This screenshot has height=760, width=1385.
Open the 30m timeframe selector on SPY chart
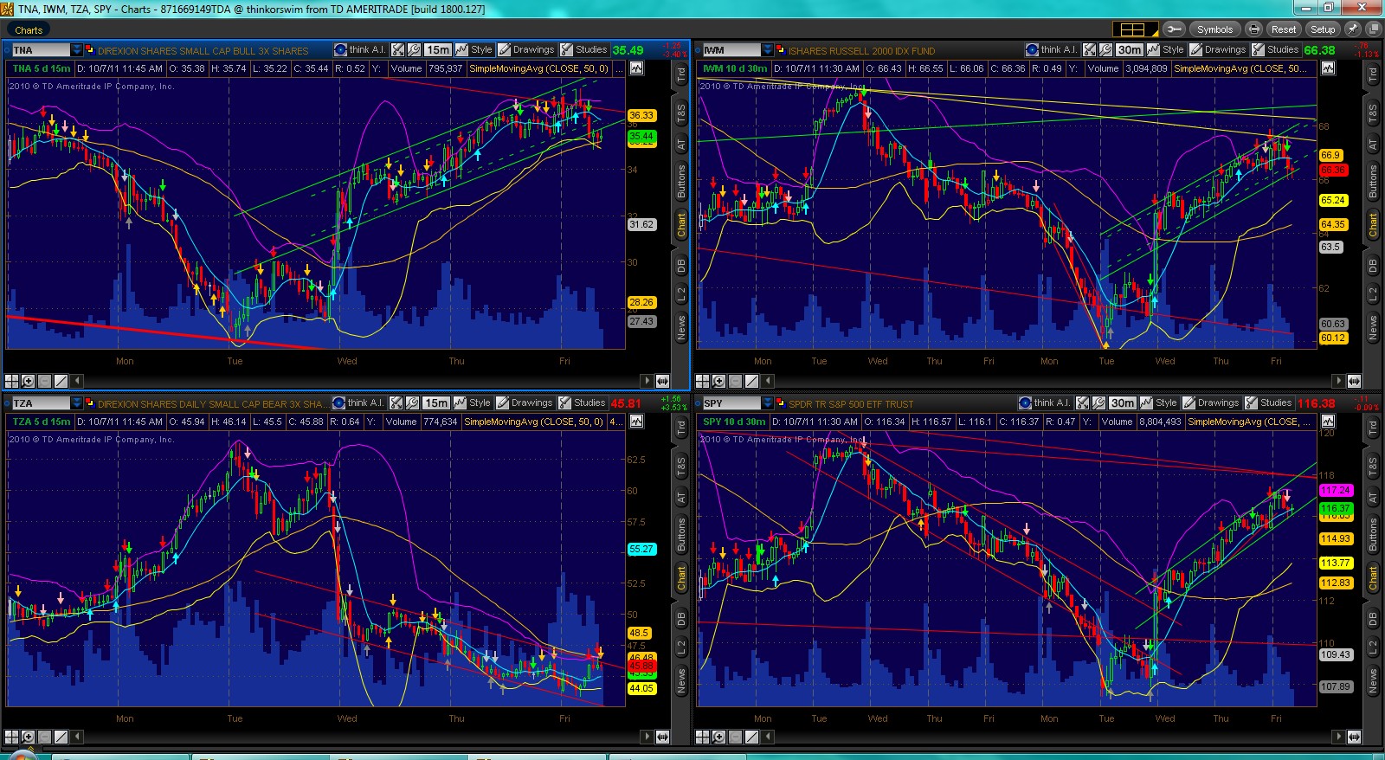(1123, 403)
